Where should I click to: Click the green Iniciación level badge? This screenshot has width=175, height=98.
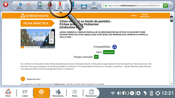tap(109, 52)
